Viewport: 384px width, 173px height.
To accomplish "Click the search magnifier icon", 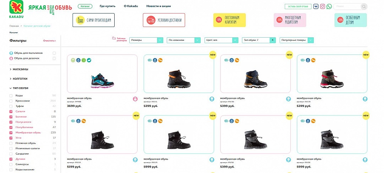I will click(364, 7).
